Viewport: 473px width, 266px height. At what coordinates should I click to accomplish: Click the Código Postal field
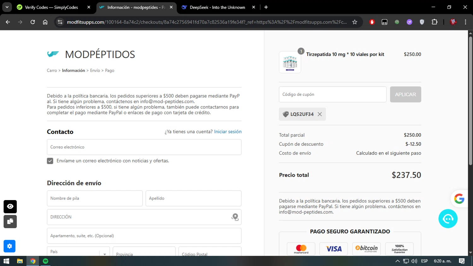(210, 251)
